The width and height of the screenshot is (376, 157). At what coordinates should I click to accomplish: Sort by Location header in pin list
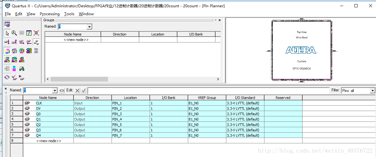tap(131, 98)
